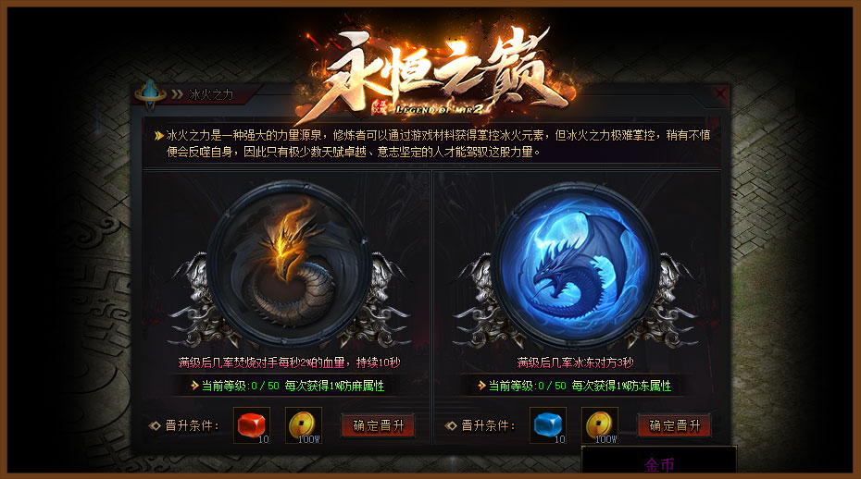Screen dimensions: 861x479
Task: Select the blue ice dragon emblem
Action: point(575,265)
